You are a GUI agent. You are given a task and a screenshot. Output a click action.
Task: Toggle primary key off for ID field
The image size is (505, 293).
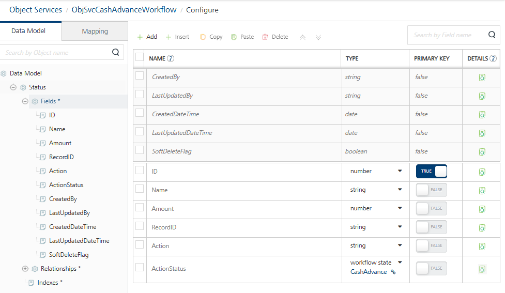tap(431, 172)
